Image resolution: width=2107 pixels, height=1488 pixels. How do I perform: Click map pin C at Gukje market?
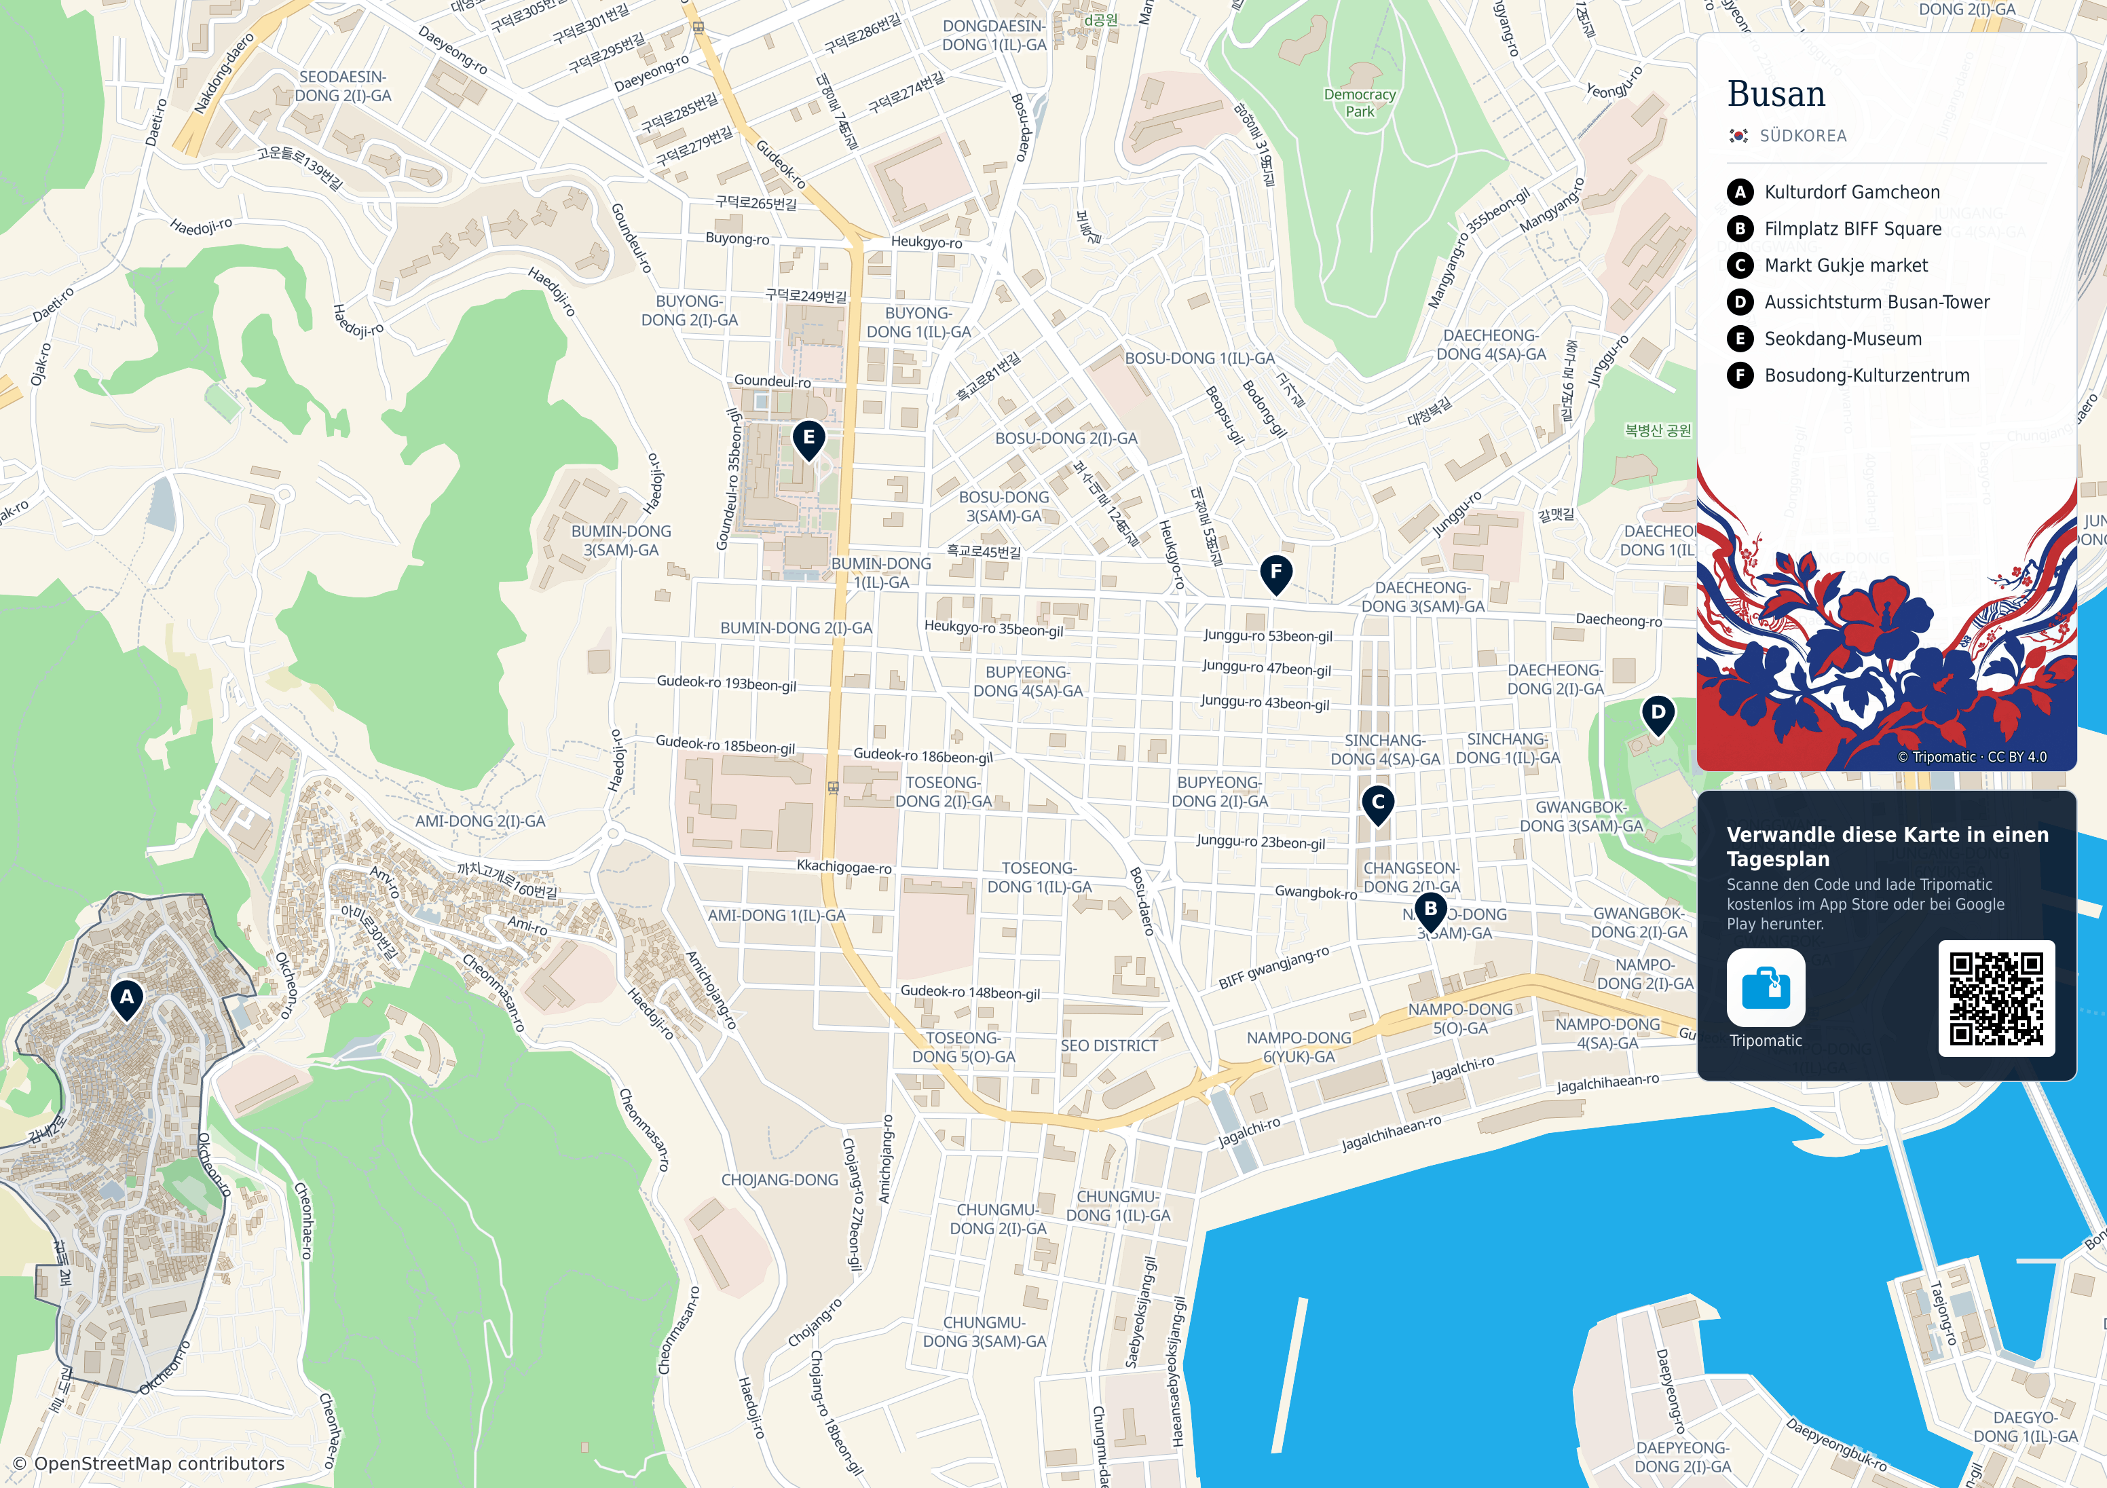click(1377, 804)
